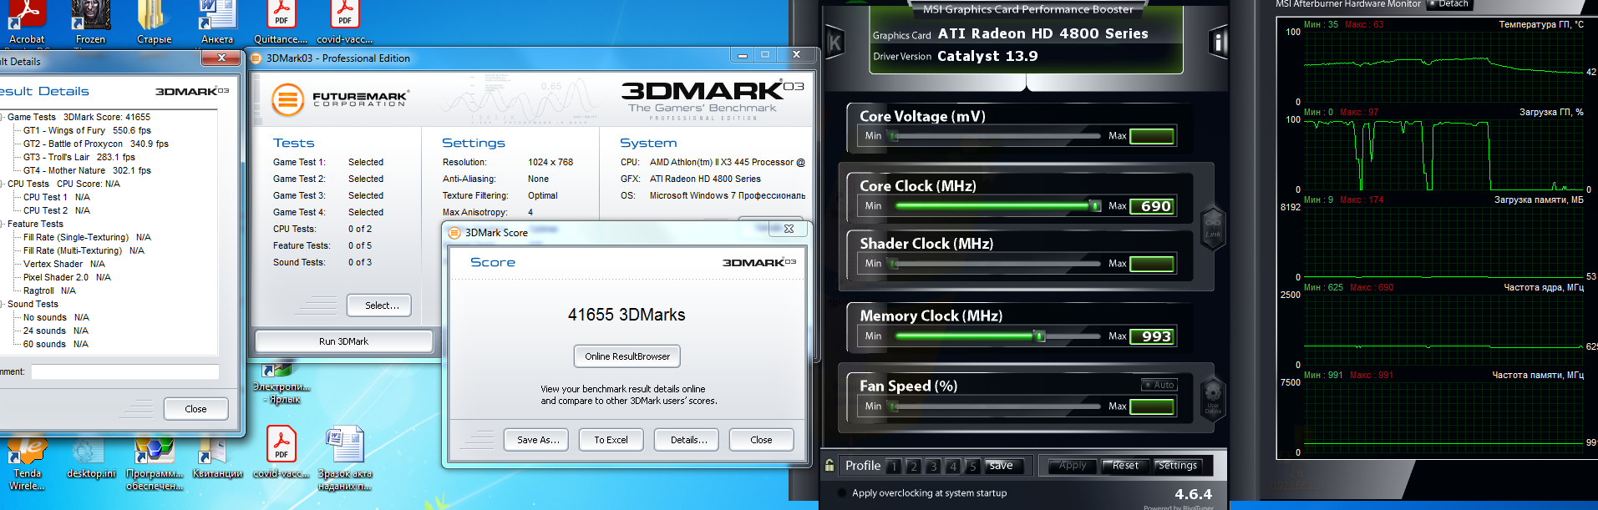1598x510 pixels.
Task: Click the Run 3DMark button
Action: [x=343, y=341]
